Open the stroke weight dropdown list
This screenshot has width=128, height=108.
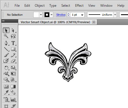[x=82, y=15]
